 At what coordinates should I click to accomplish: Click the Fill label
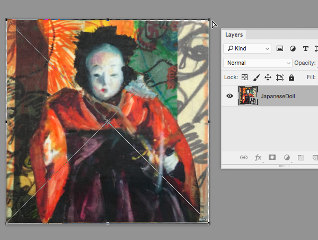click(311, 77)
